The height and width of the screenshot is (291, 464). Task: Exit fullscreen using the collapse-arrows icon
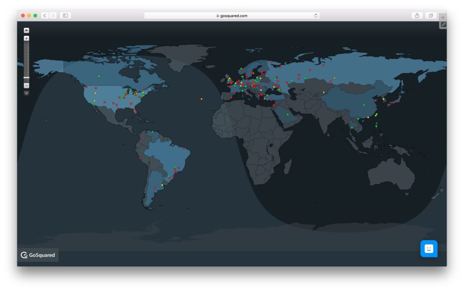click(443, 24)
